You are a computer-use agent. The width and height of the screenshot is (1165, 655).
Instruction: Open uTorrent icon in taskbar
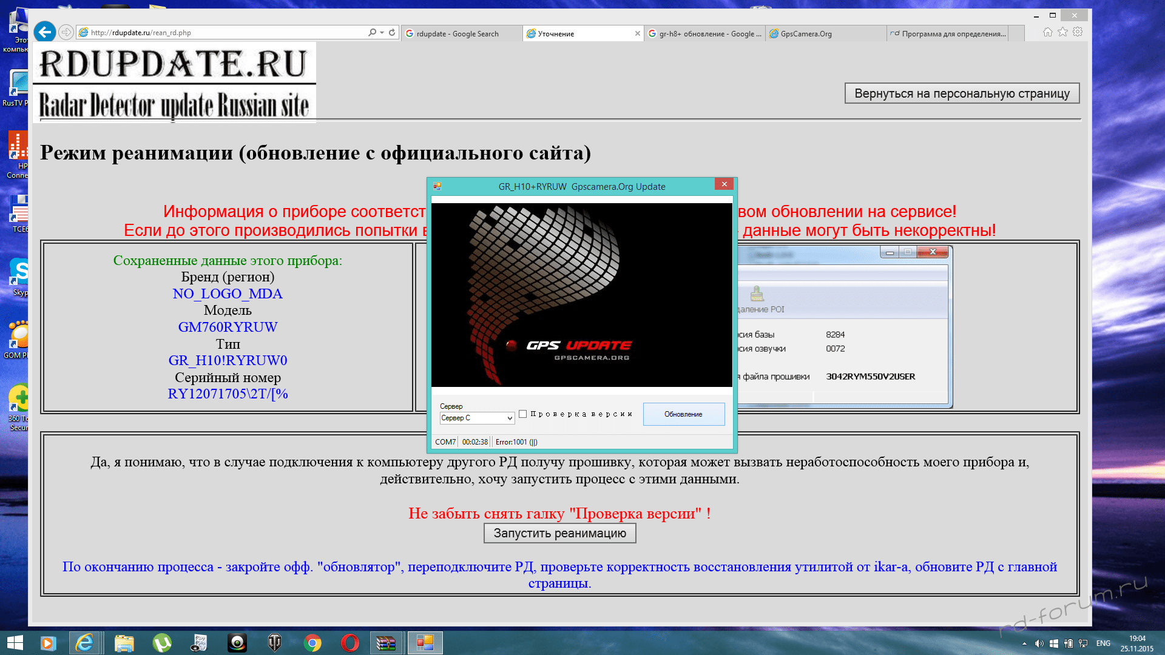pyautogui.click(x=162, y=643)
